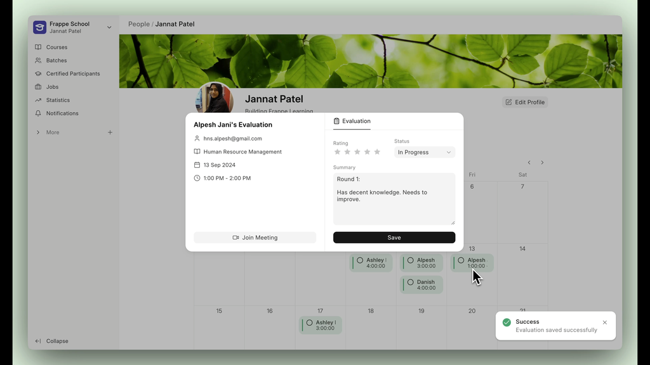Open Courses from the sidebar
This screenshot has height=365, width=650.
pyautogui.click(x=56, y=48)
